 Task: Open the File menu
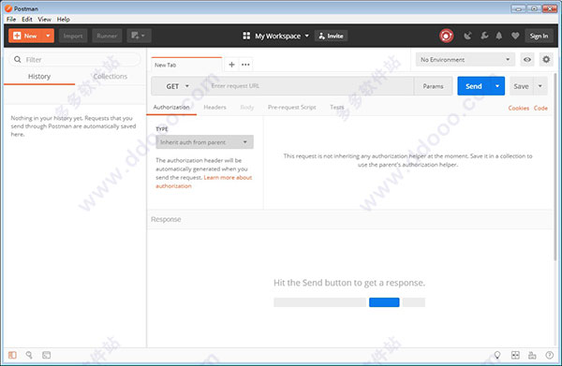click(x=11, y=19)
